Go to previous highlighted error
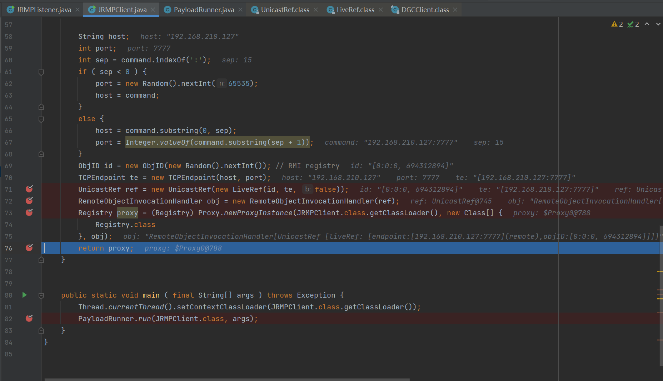 (x=647, y=24)
